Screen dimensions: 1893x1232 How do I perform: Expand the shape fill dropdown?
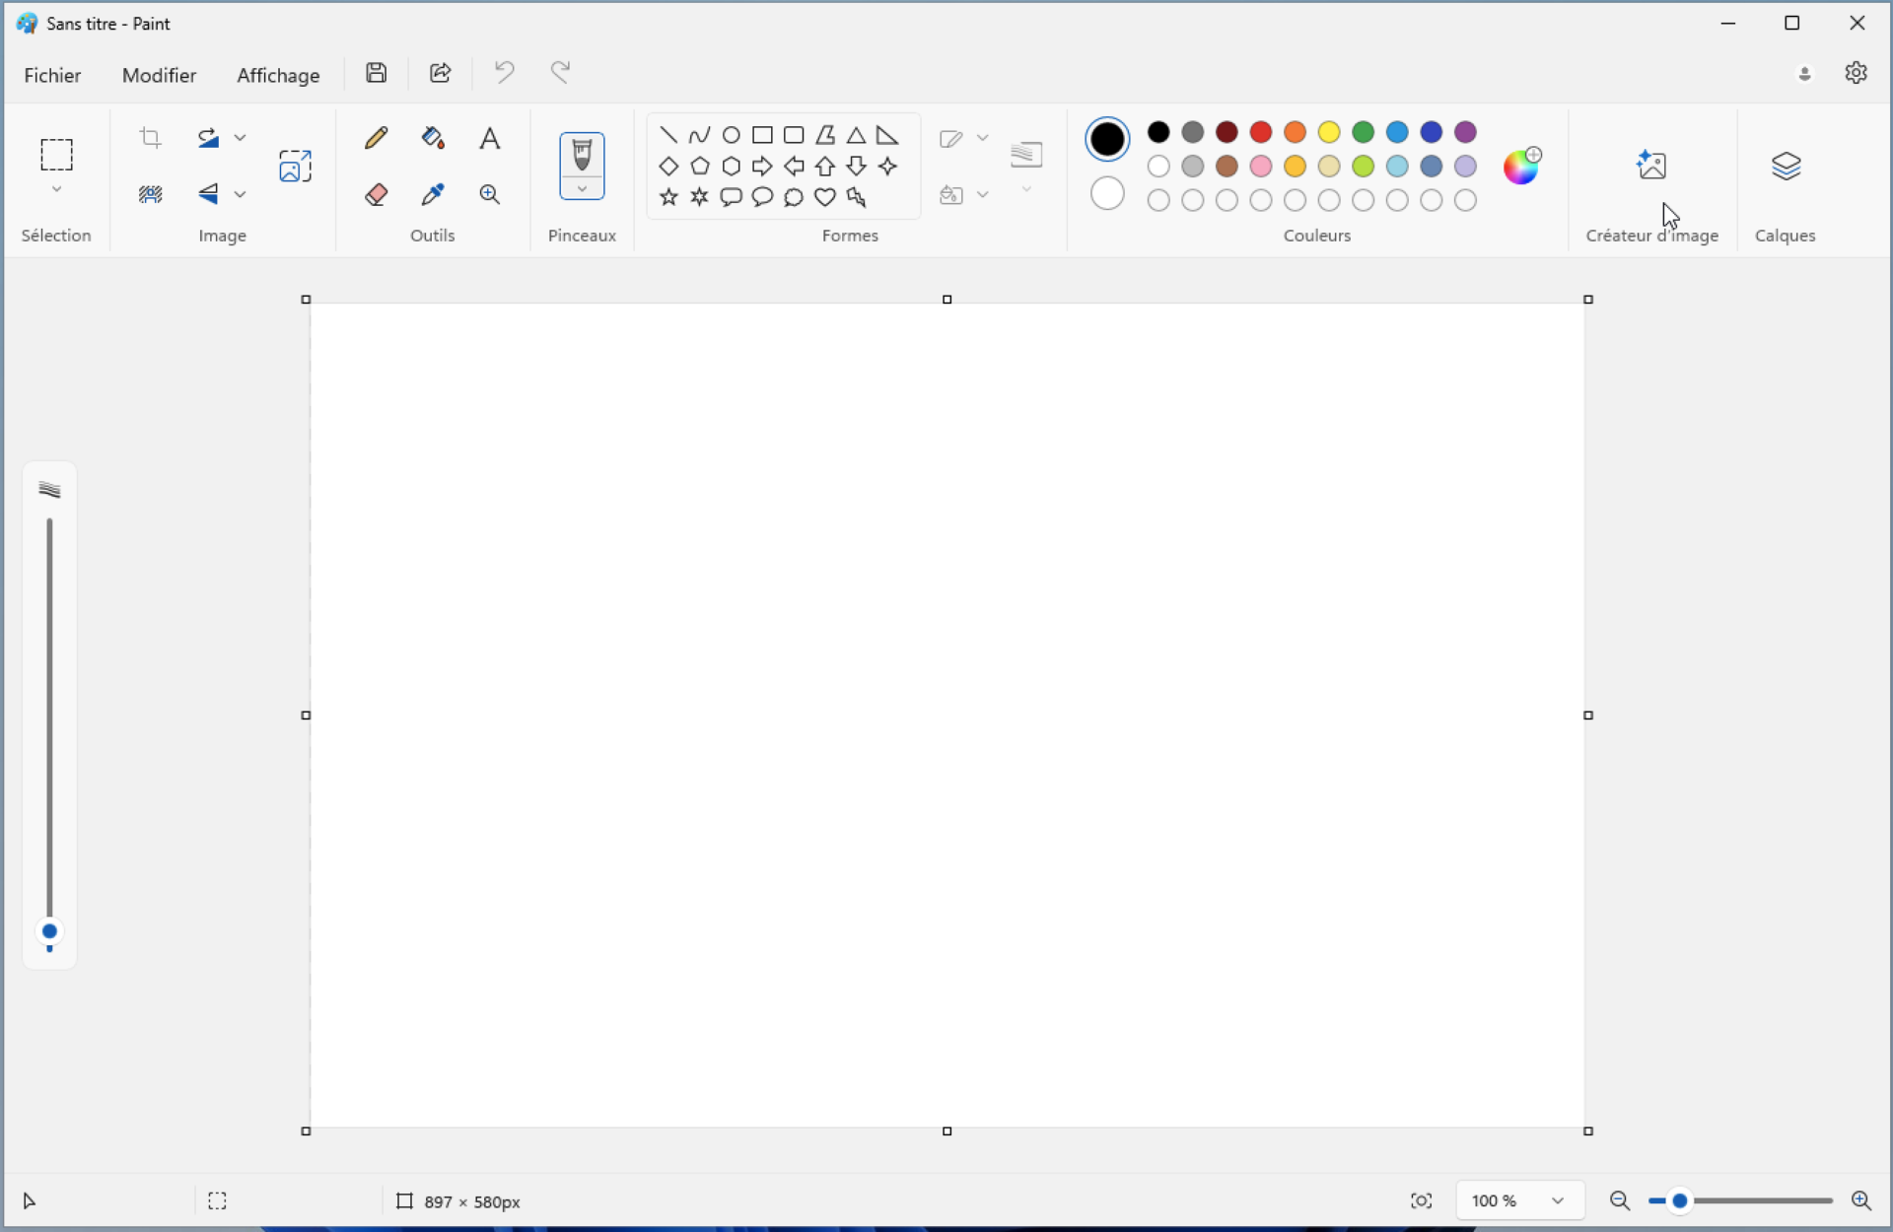(982, 194)
